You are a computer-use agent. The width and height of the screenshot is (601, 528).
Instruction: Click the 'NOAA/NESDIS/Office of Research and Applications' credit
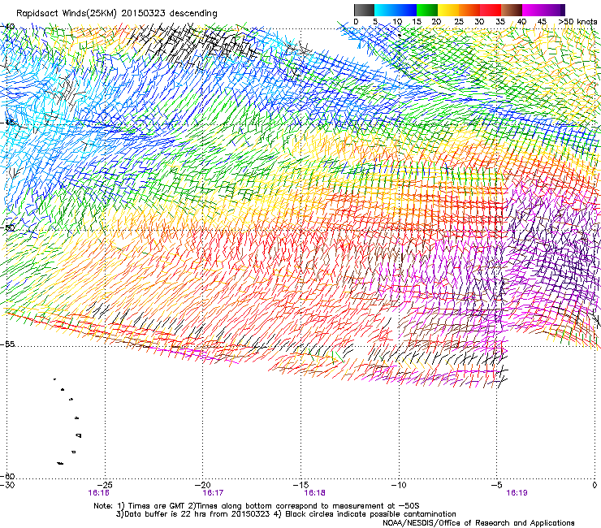(478, 523)
